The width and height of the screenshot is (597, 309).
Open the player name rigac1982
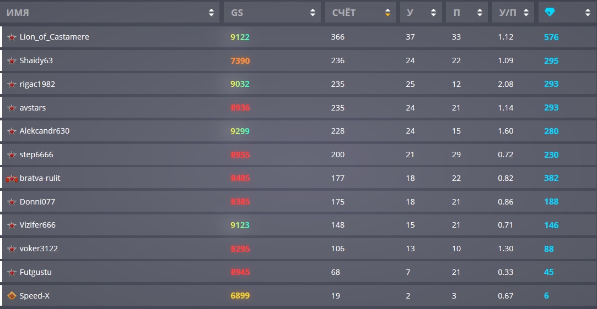click(37, 84)
